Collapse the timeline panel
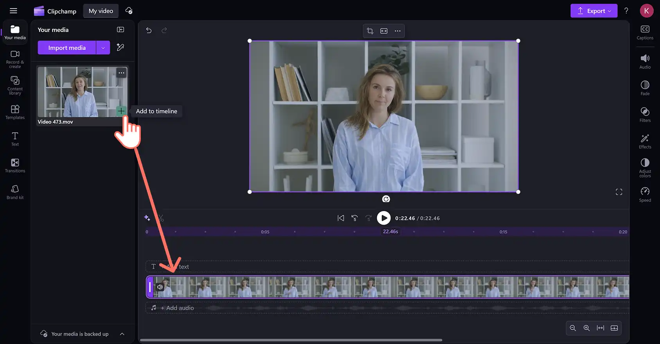Screen dimensions: 660x344 pyautogui.click(x=614, y=328)
